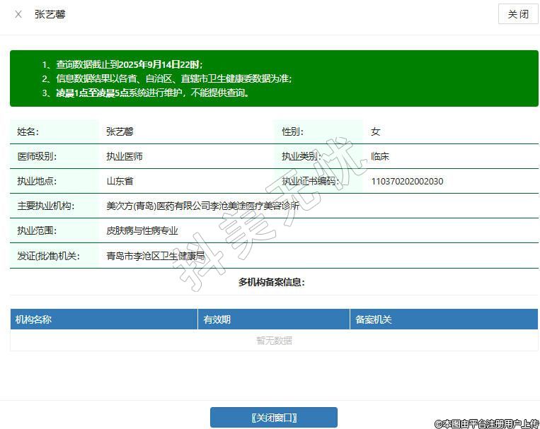
Task: Click the system maintenance notice line
Action: pyautogui.click(x=152, y=93)
